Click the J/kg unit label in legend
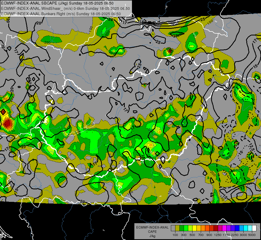The width and height of the screenshot is (261, 240). pos(152,236)
